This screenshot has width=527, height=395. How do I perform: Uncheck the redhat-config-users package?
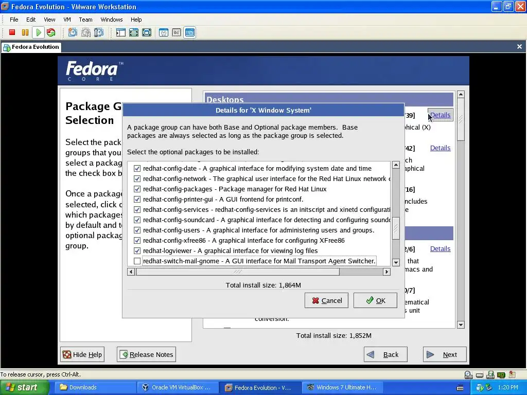tap(137, 230)
